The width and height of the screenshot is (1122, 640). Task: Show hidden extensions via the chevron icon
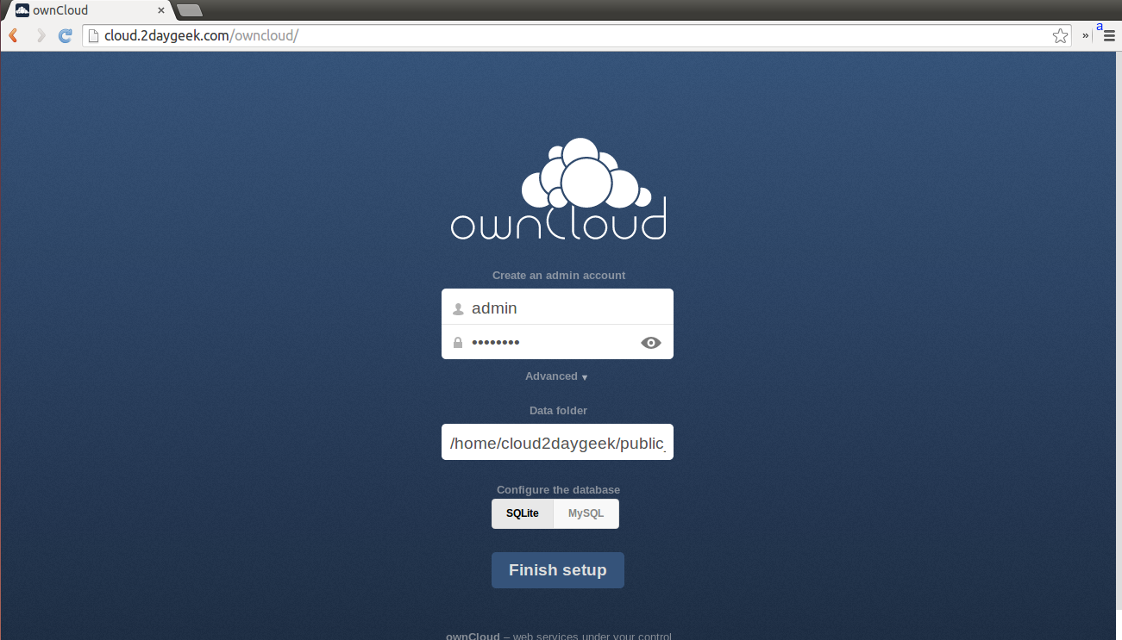tap(1086, 35)
